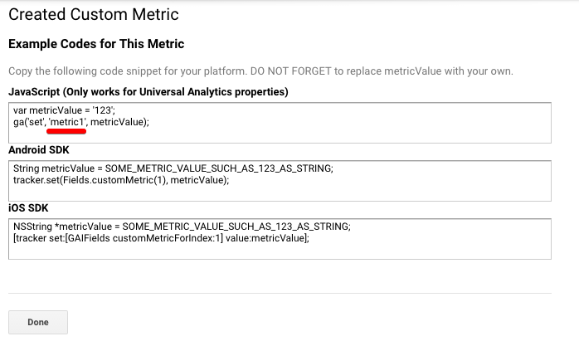The height and width of the screenshot is (346, 579).
Task: Click the DO NOT FORGET instruction text
Action: pos(291,71)
